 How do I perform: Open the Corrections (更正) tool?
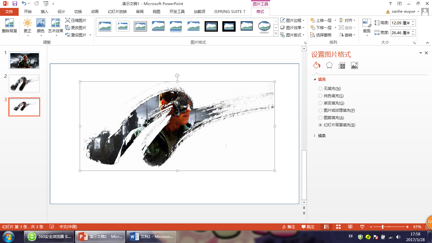pyautogui.click(x=28, y=27)
